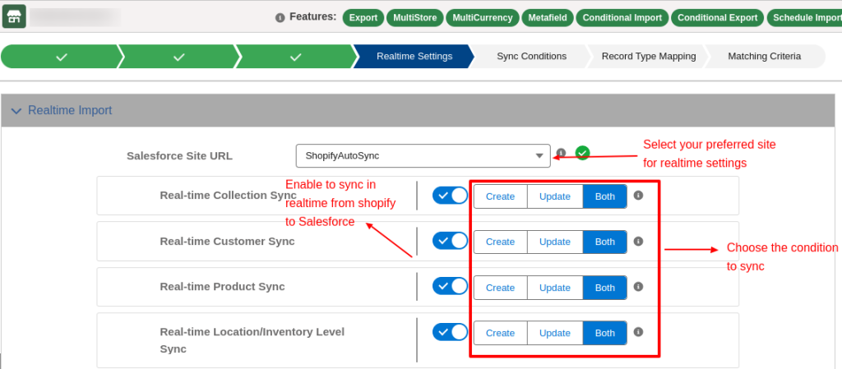Click green checkmark status icon beside site URL
The width and height of the screenshot is (842, 369).
582,153
